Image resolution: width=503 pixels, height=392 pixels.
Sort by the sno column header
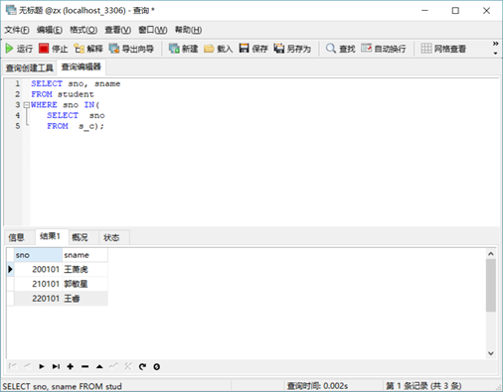tap(38, 255)
